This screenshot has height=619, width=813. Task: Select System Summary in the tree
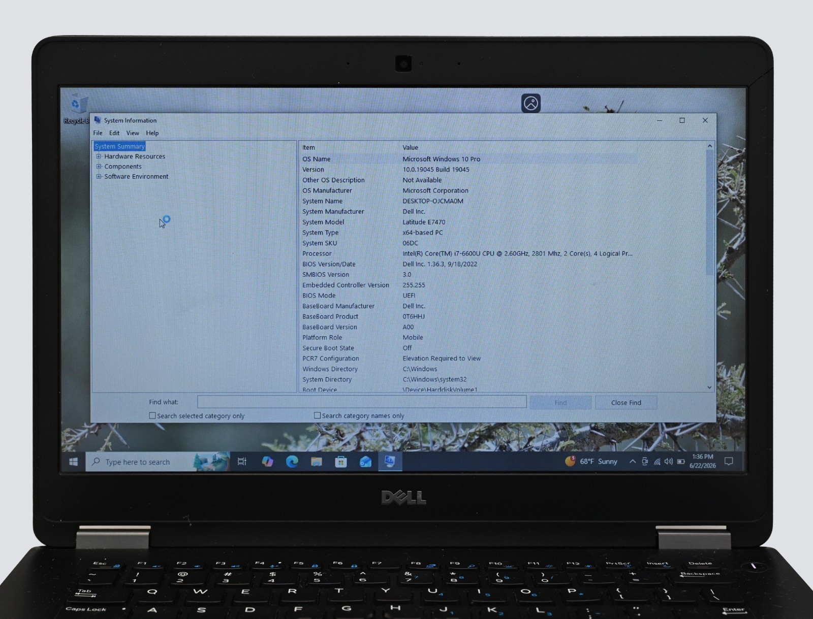pos(120,146)
